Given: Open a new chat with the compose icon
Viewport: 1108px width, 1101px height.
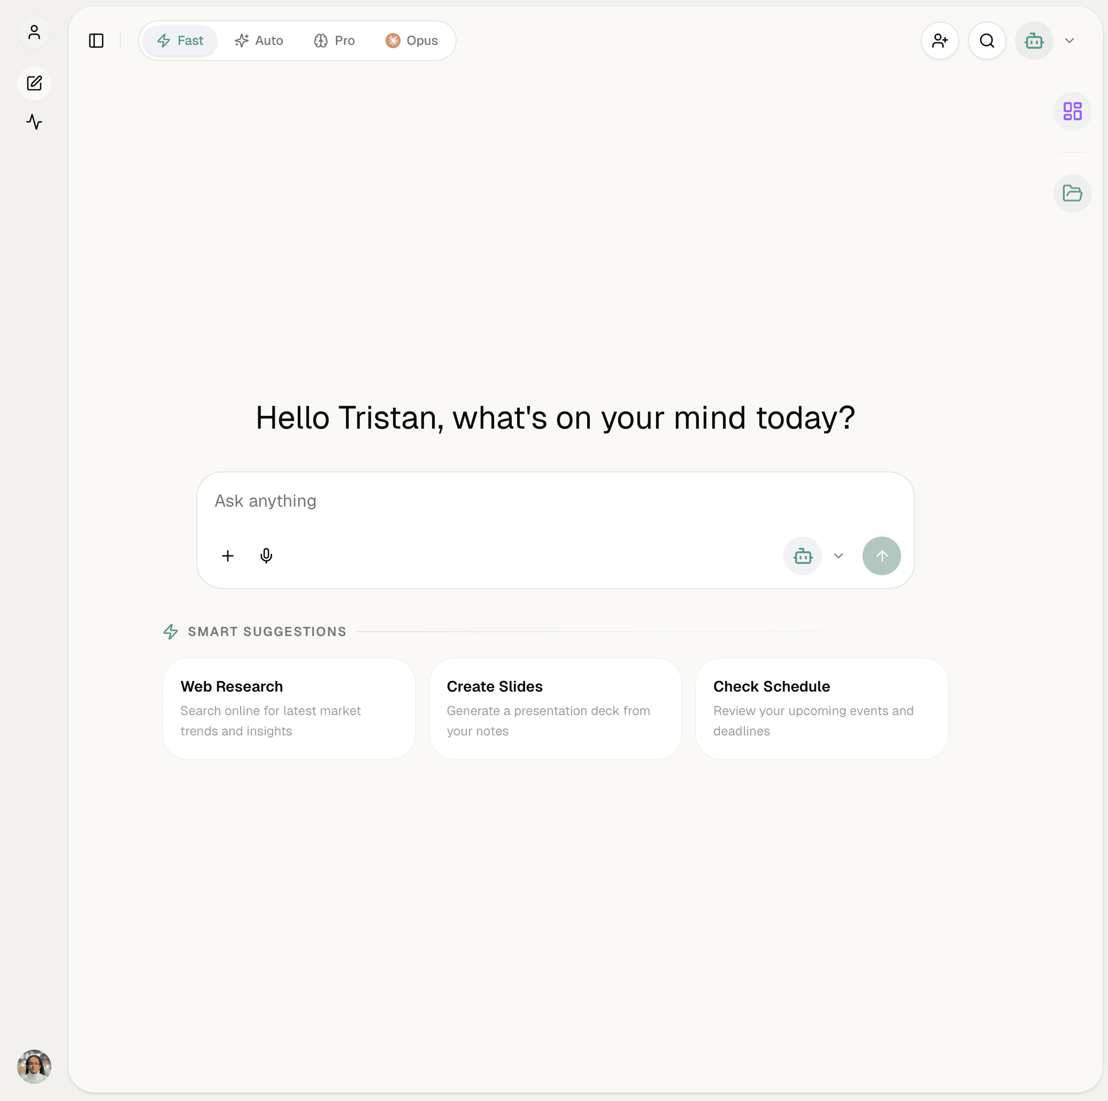Looking at the screenshot, I should (x=34, y=83).
